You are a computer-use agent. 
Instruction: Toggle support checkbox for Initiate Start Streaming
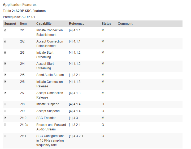[5, 52]
